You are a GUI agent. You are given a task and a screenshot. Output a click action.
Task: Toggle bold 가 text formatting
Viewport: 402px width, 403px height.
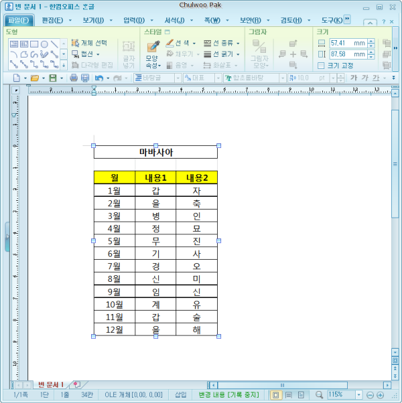354,78
